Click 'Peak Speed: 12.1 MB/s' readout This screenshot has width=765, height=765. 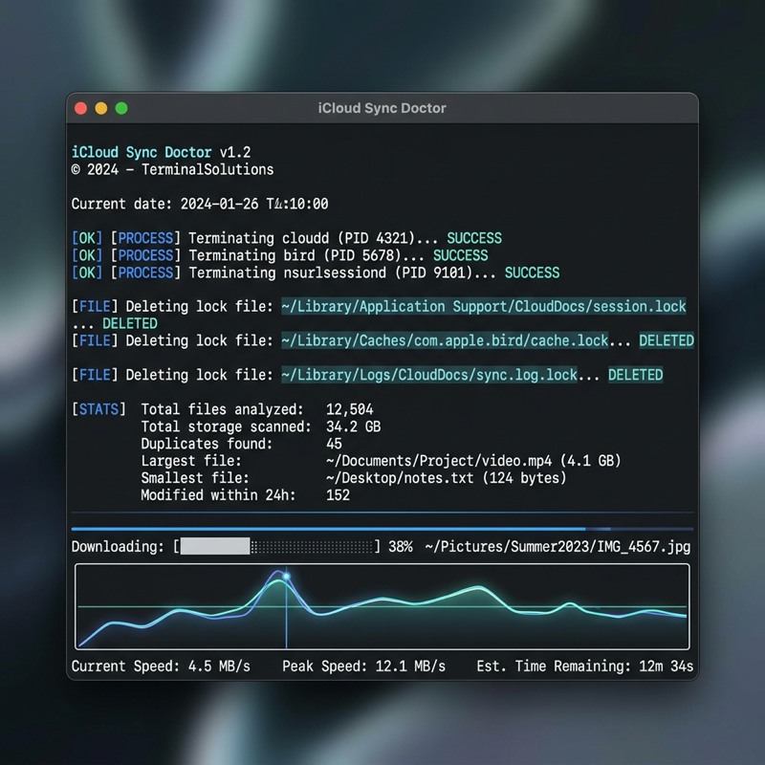point(364,667)
